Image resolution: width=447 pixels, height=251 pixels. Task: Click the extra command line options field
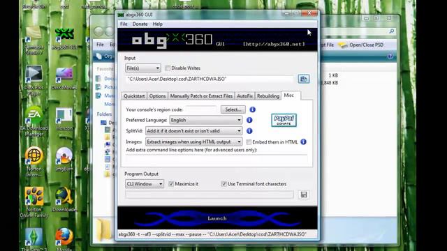(217, 158)
